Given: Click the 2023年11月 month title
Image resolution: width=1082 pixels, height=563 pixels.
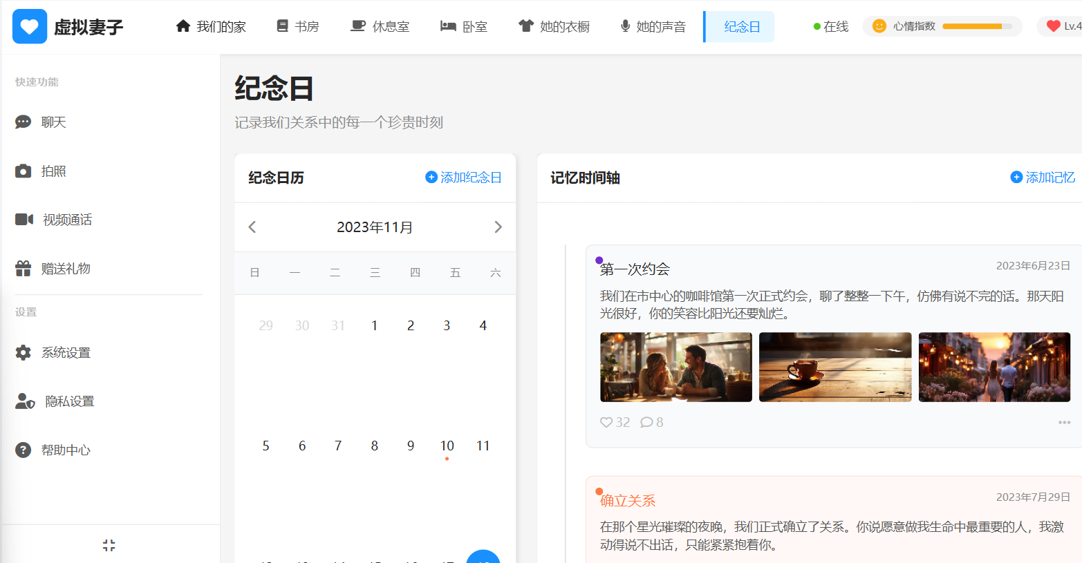Looking at the screenshot, I should 375,227.
